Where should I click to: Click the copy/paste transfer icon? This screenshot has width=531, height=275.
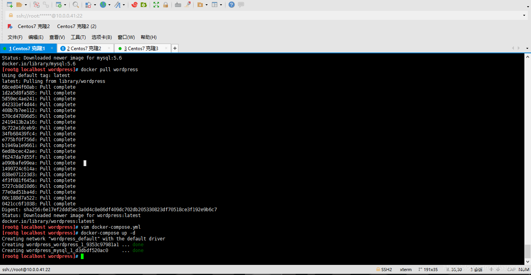[88, 5]
